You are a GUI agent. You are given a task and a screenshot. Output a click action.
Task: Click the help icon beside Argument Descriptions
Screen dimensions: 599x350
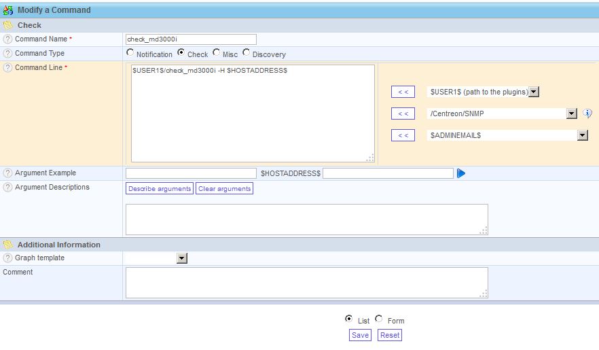tap(7, 187)
